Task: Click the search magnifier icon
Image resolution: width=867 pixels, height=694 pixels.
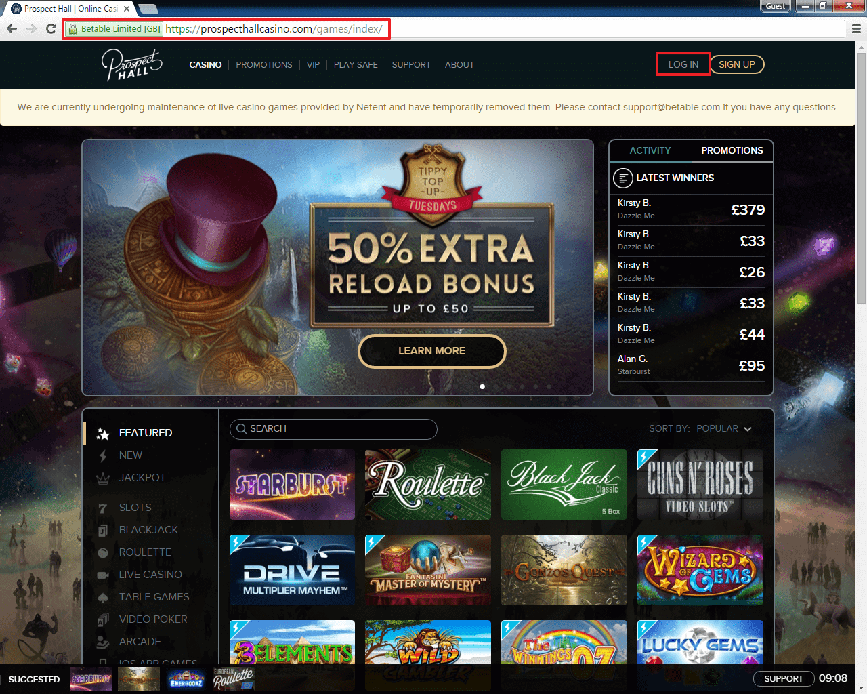Action: (242, 429)
